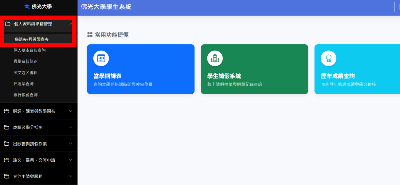The image size is (400, 185).
Task: Open 休退學查詢 menu item
Action: point(24,84)
